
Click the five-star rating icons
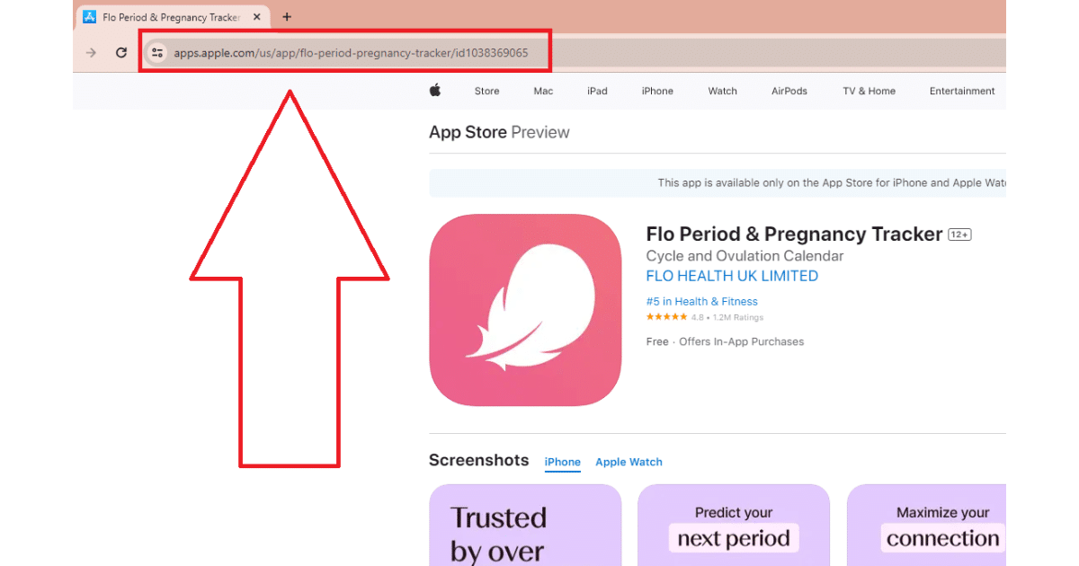(x=666, y=317)
